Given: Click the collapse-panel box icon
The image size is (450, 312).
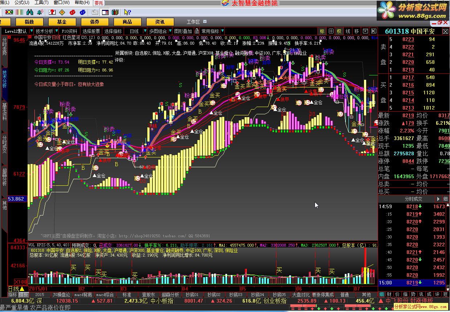Looking at the screenshot, I should tap(365, 31).
